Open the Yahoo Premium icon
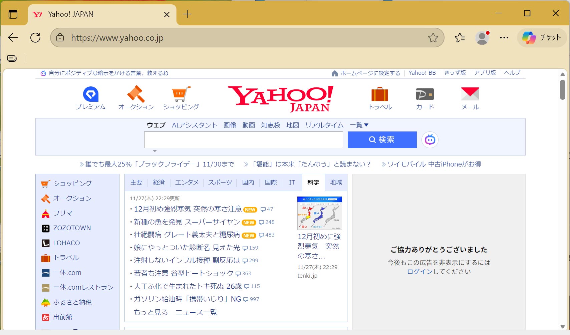The height and width of the screenshot is (335, 570). (90, 94)
